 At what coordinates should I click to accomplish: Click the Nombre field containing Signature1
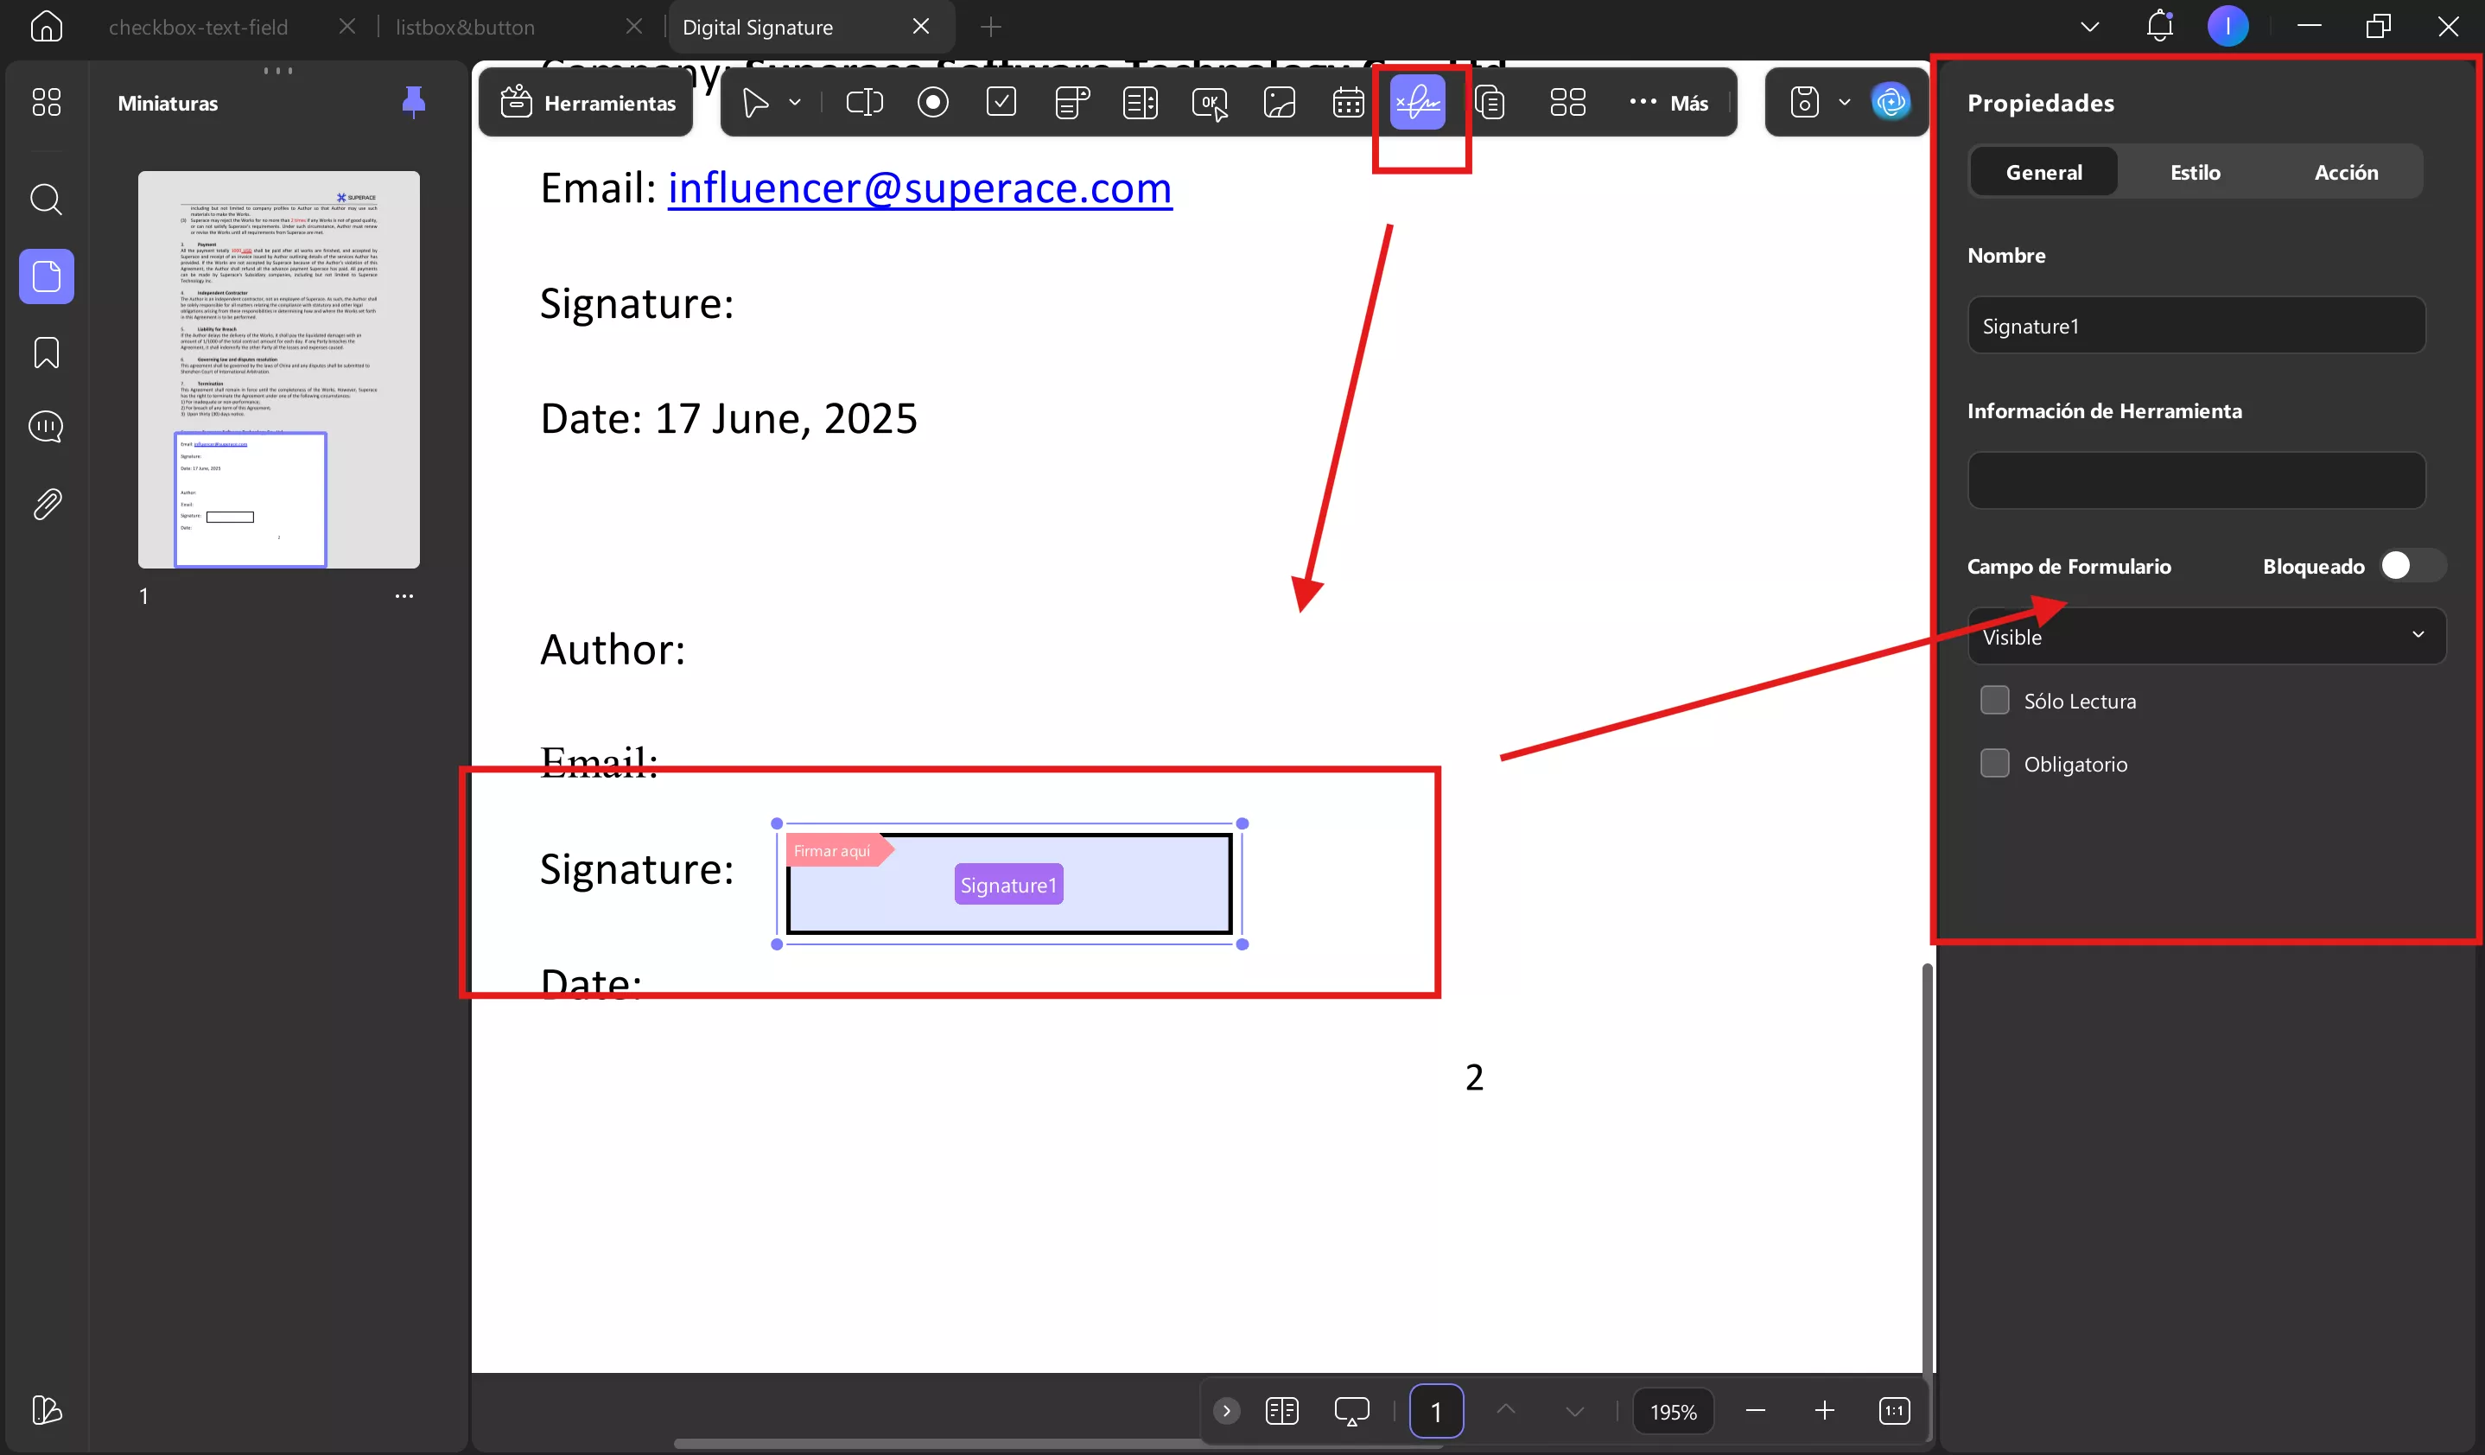tap(2196, 326)
